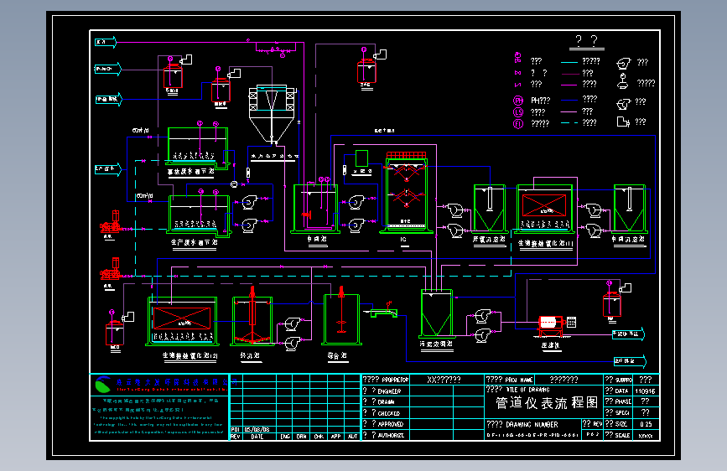Screen dimensions: 727x471
Task: Click the LS level instrument symbol in legend
Action: (x=518, y=112)
